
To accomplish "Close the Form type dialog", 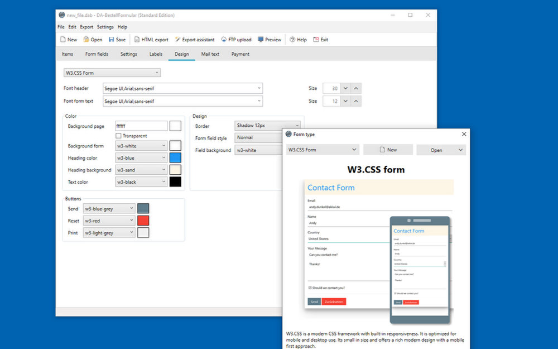I will (x=464, y=134).
